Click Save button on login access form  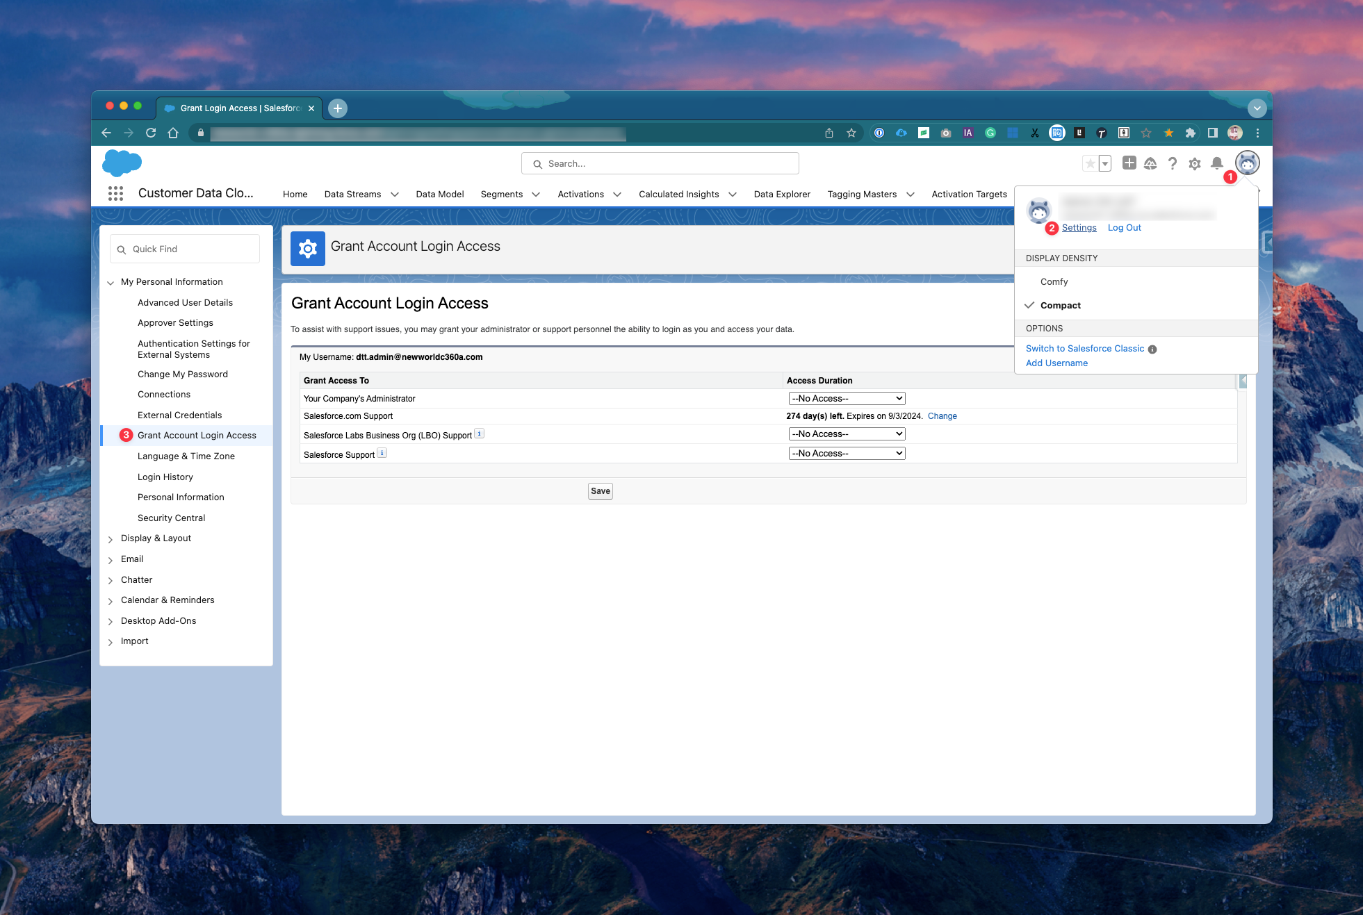600,491
